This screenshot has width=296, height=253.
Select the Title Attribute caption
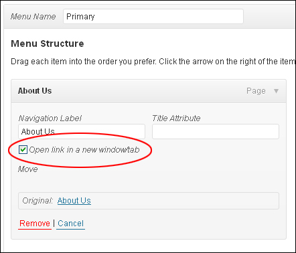pos(176,118)
